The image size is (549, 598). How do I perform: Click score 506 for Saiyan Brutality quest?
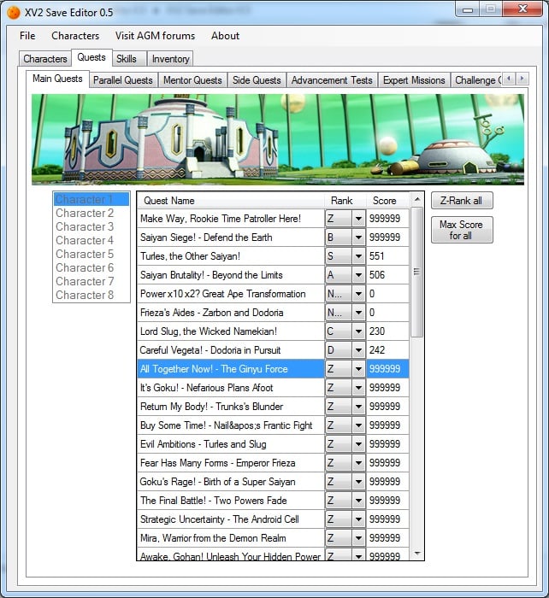click(388, 275)
